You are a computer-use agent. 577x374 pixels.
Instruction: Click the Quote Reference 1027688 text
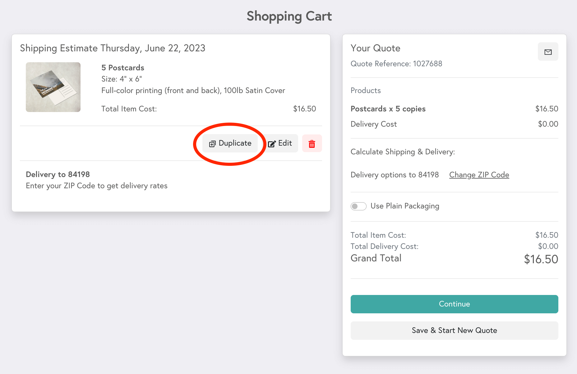coord(396,64)
